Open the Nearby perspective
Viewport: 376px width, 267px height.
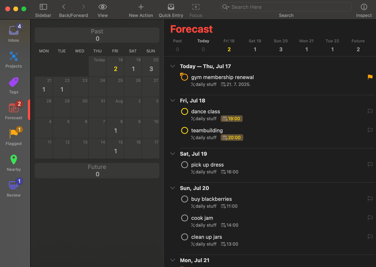(13, 160)
